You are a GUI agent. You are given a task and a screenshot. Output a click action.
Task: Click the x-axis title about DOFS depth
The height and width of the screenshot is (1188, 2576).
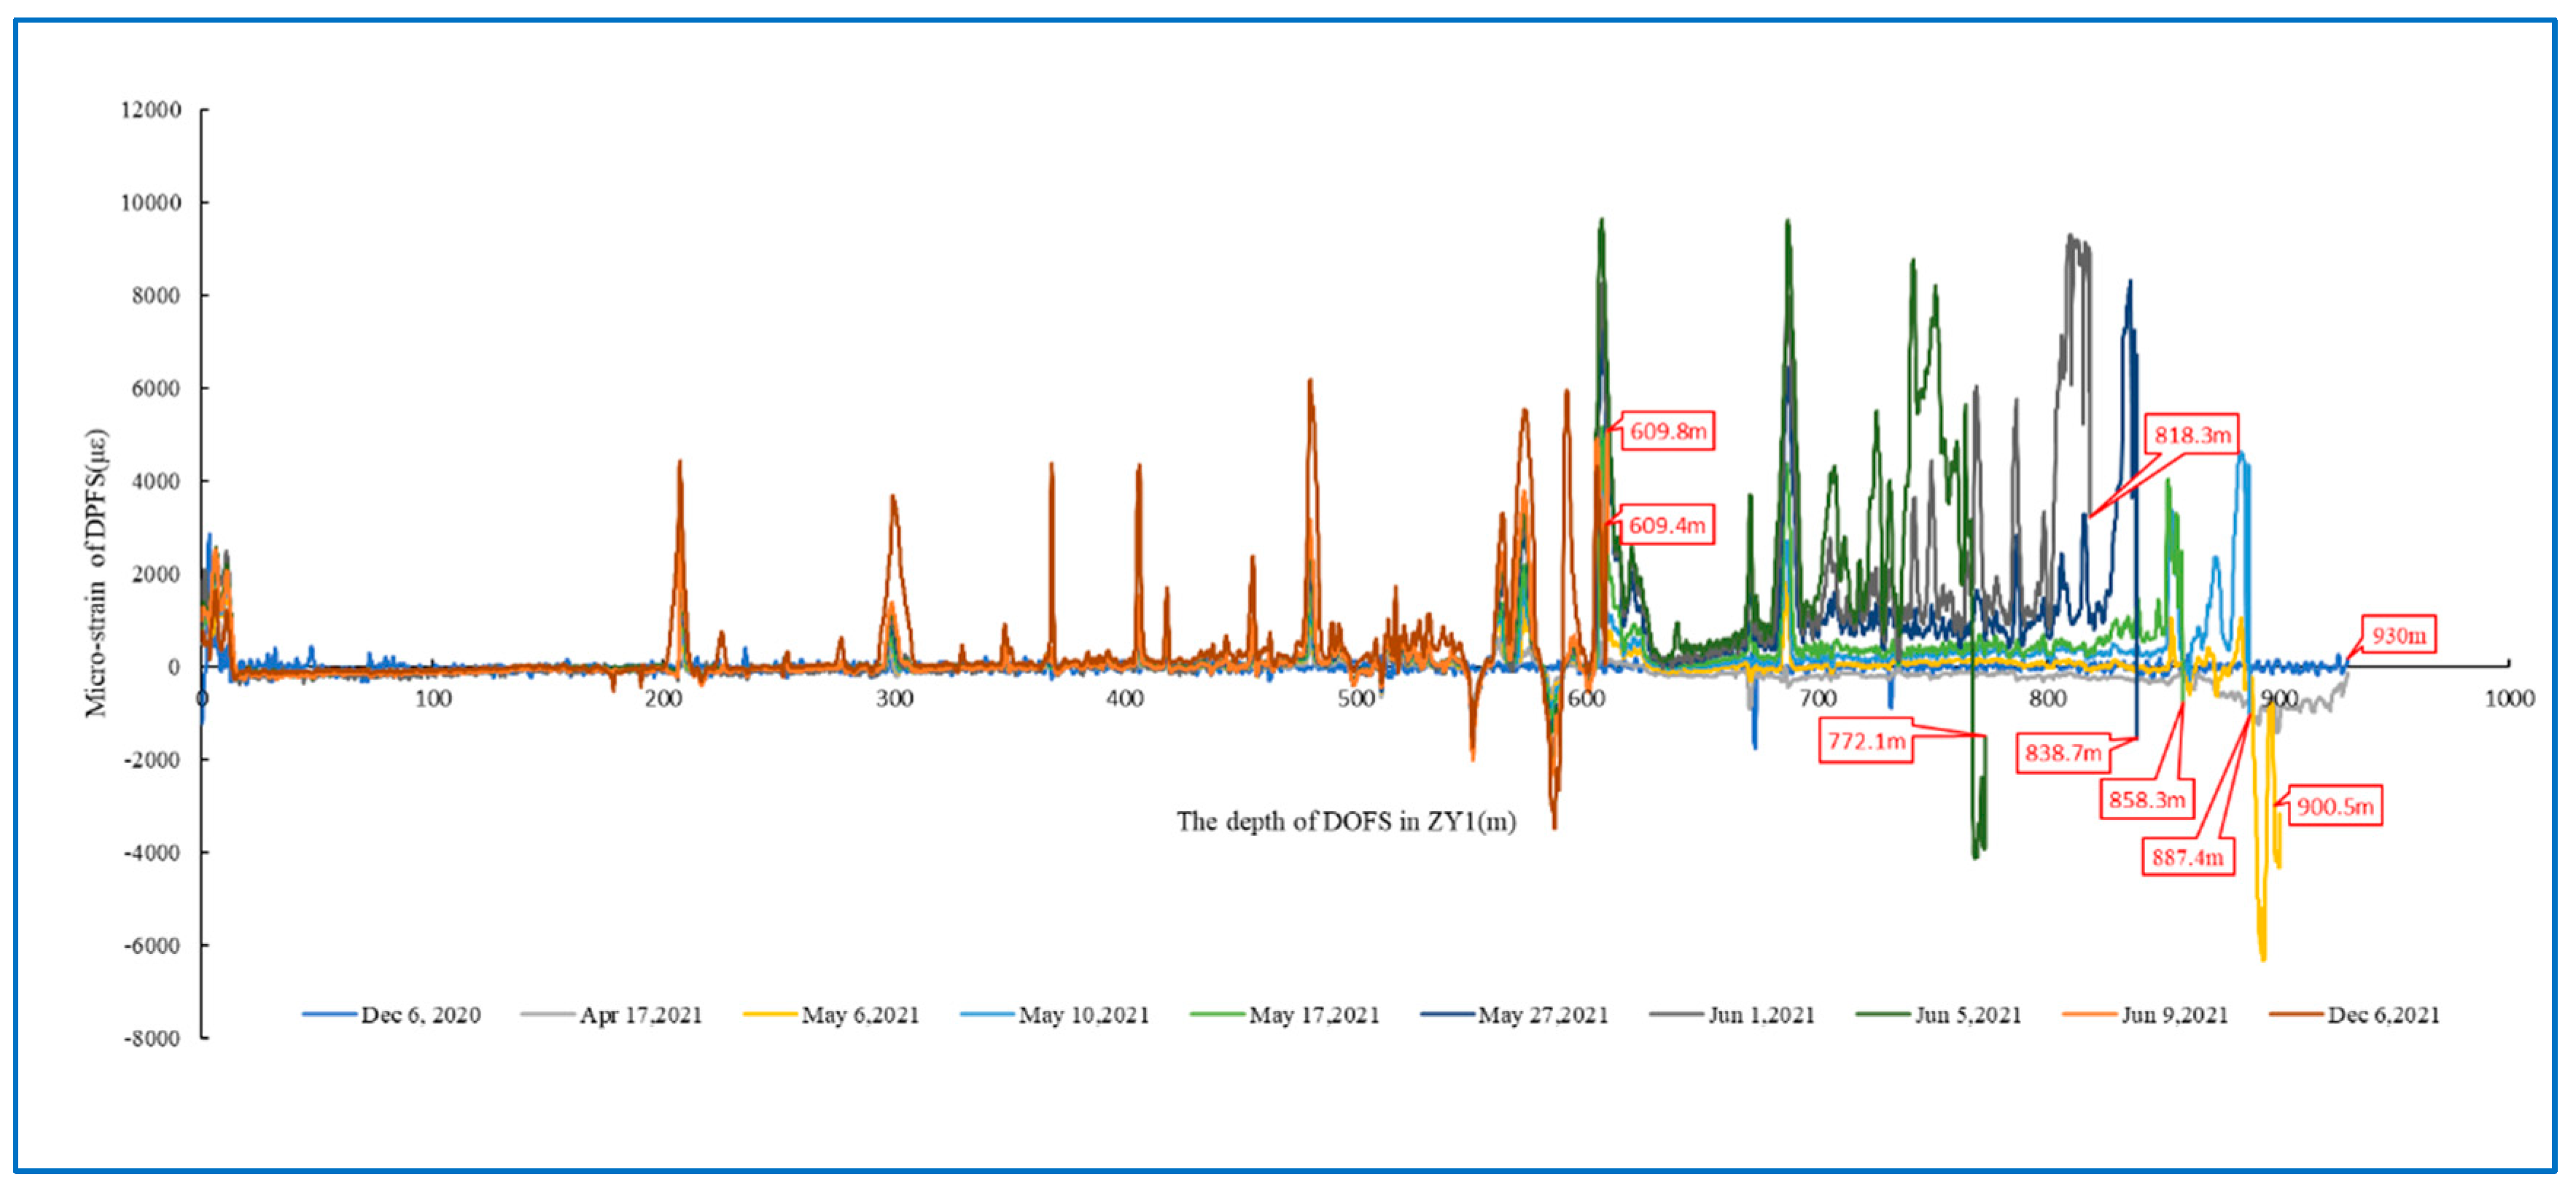coord(1345,822)
